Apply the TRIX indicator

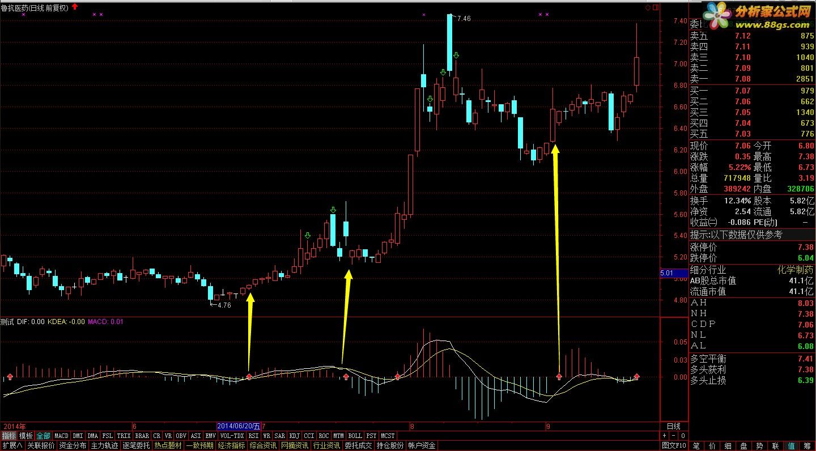[x=124, y=436]
